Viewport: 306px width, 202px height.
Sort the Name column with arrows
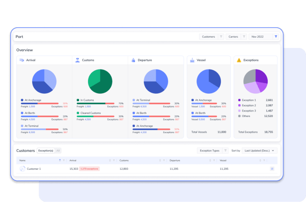click(x=60, y=160)
